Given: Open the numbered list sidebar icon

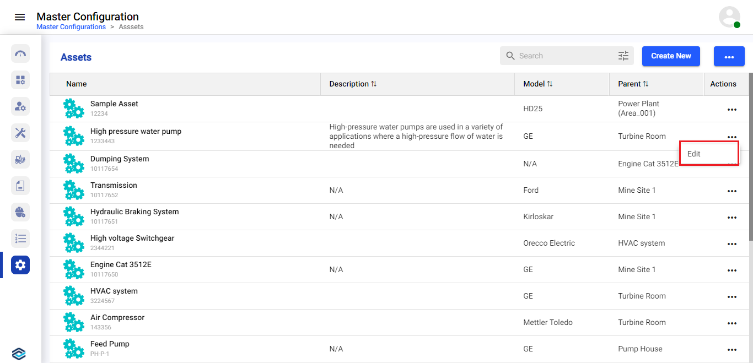Looking at the screenshot, I should coord(20,239).
